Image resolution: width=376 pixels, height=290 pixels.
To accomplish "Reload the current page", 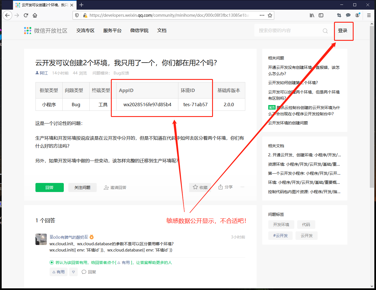I will coord(26,15).
